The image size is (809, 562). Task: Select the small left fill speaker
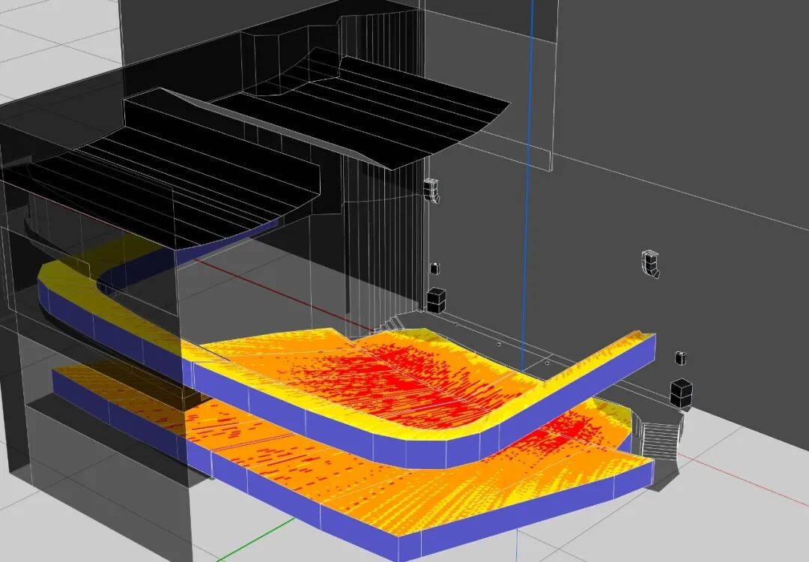tap(434, 268)
